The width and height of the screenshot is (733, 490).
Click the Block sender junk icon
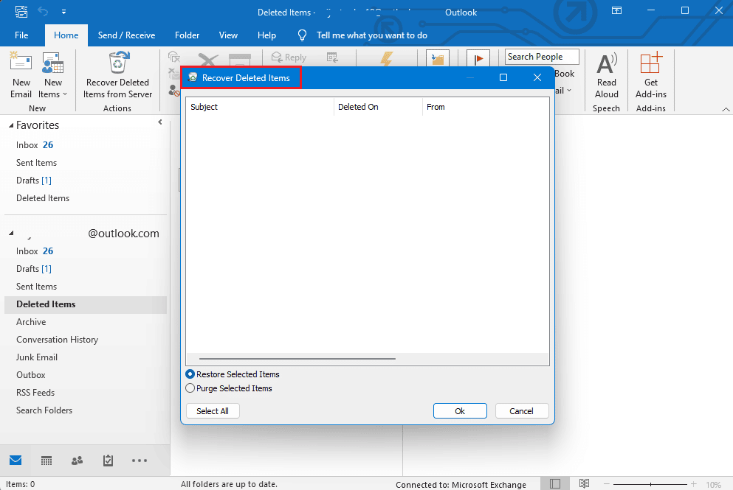click(x=174, y=91)
